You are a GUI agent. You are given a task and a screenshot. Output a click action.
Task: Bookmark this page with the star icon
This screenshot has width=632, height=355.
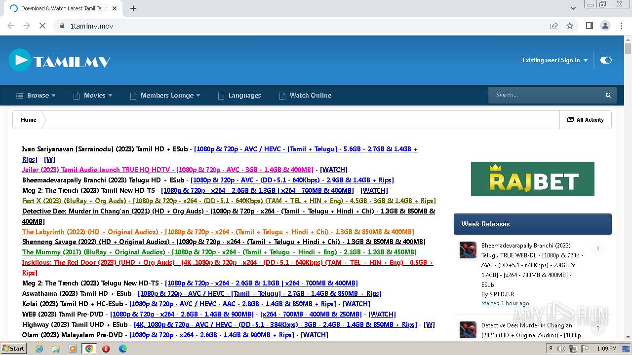click(570, 26)
